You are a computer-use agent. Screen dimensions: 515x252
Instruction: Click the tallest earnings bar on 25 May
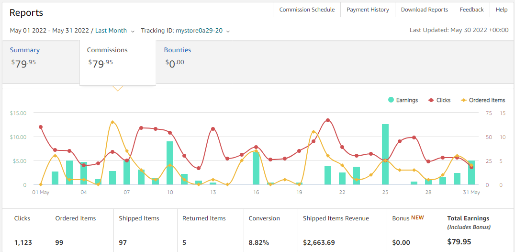click(385, 154)
